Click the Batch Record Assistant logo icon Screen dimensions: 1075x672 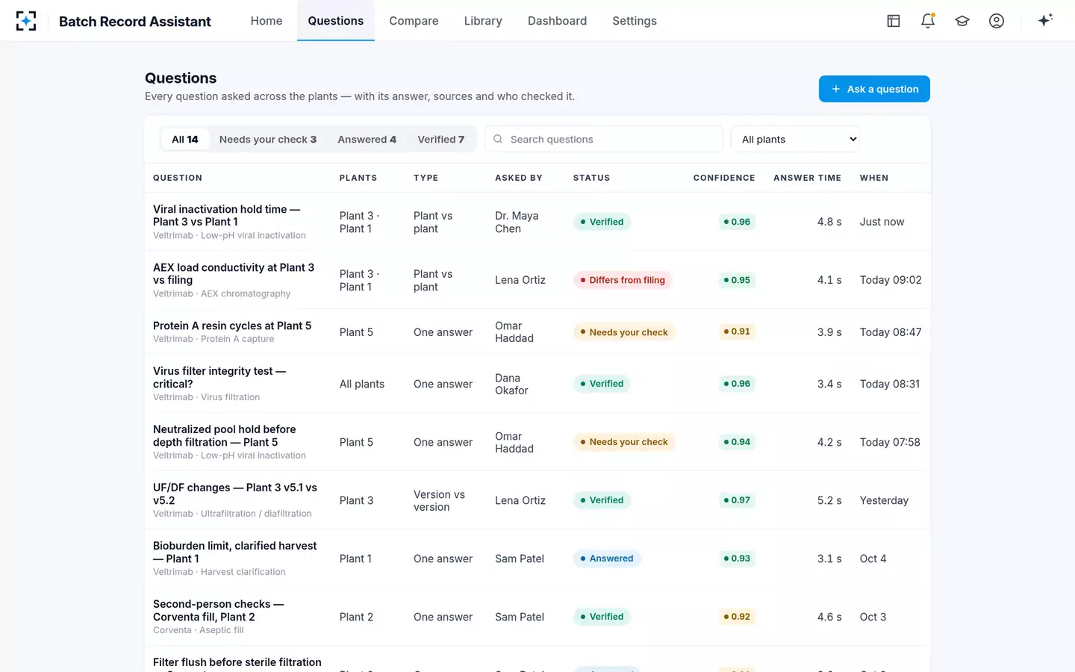26,21
